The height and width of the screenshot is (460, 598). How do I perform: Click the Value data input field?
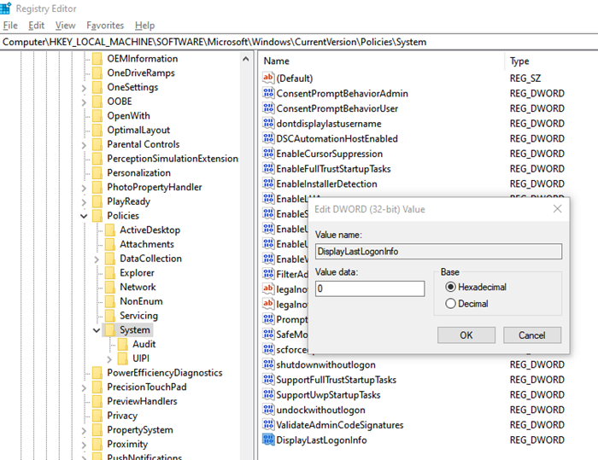370,288
